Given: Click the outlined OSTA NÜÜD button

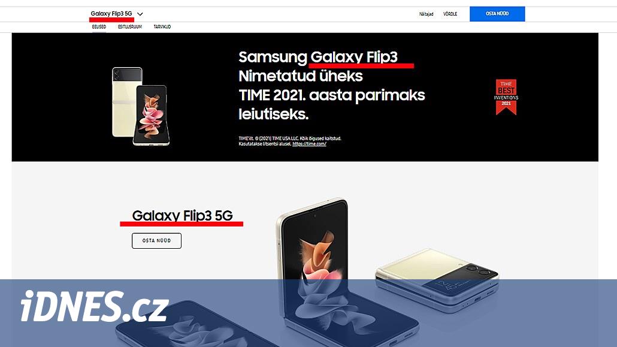Looking at the screenshot, I should tap(156, 241).
